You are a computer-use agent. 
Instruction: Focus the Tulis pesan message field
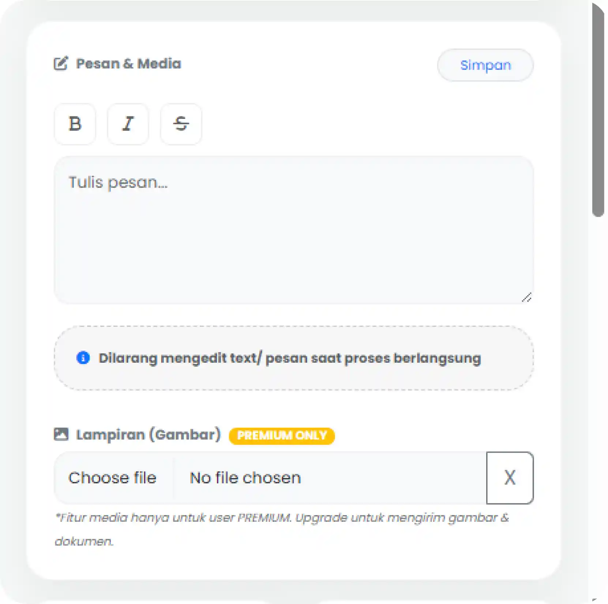coord(293,230)
